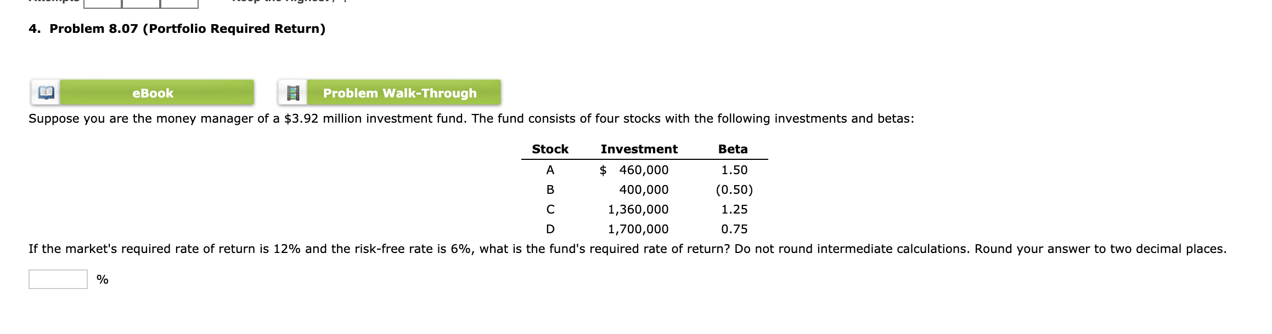
Task: Click the answer percentage input field
Action: tap(58, 279)
